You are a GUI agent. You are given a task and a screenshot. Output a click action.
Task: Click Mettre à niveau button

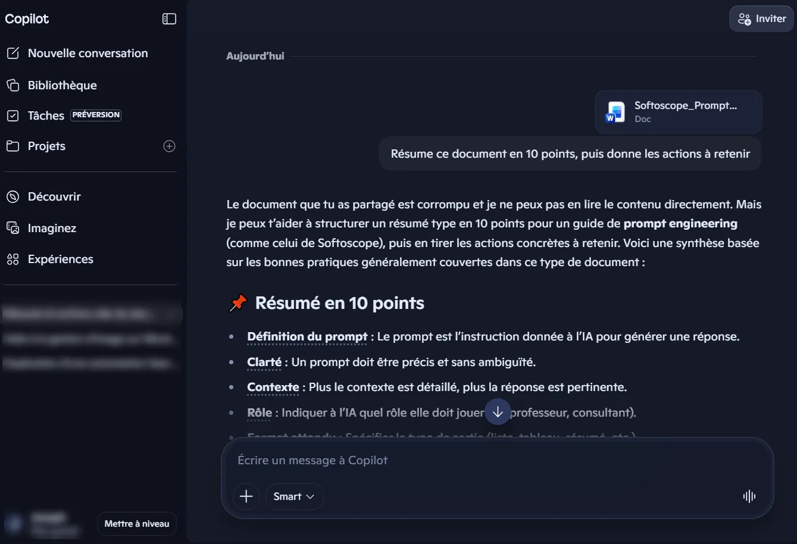click(137, 524)
